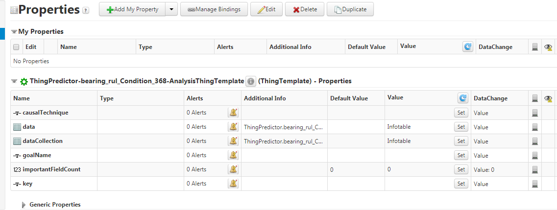Click the Properties page title icon
The height and width of the screenshot is (210, 557).
click(x=14, y=10)
